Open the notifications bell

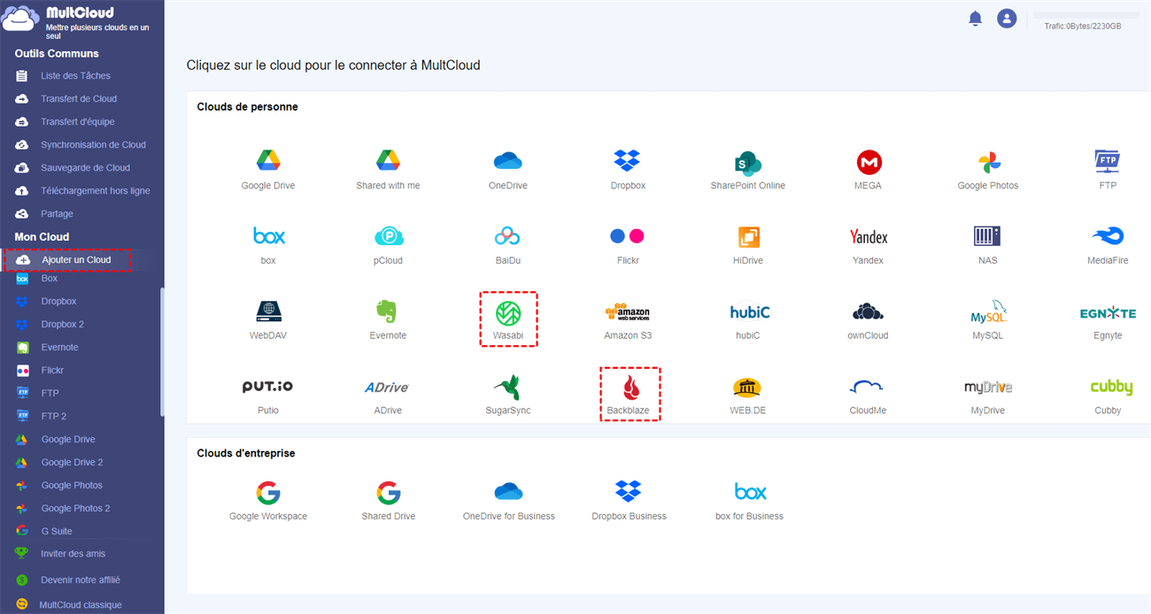(x=976, y=19)
